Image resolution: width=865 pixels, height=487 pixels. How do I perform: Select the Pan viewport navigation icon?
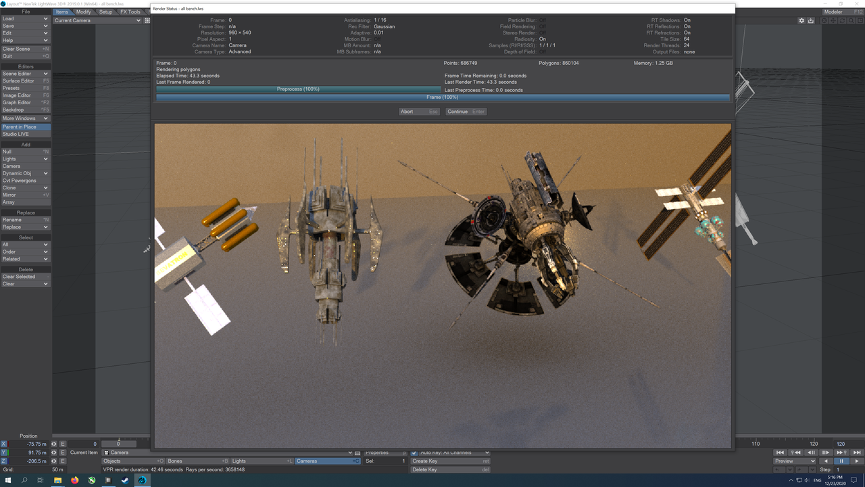pyautogui.click(x=833, y=20)
